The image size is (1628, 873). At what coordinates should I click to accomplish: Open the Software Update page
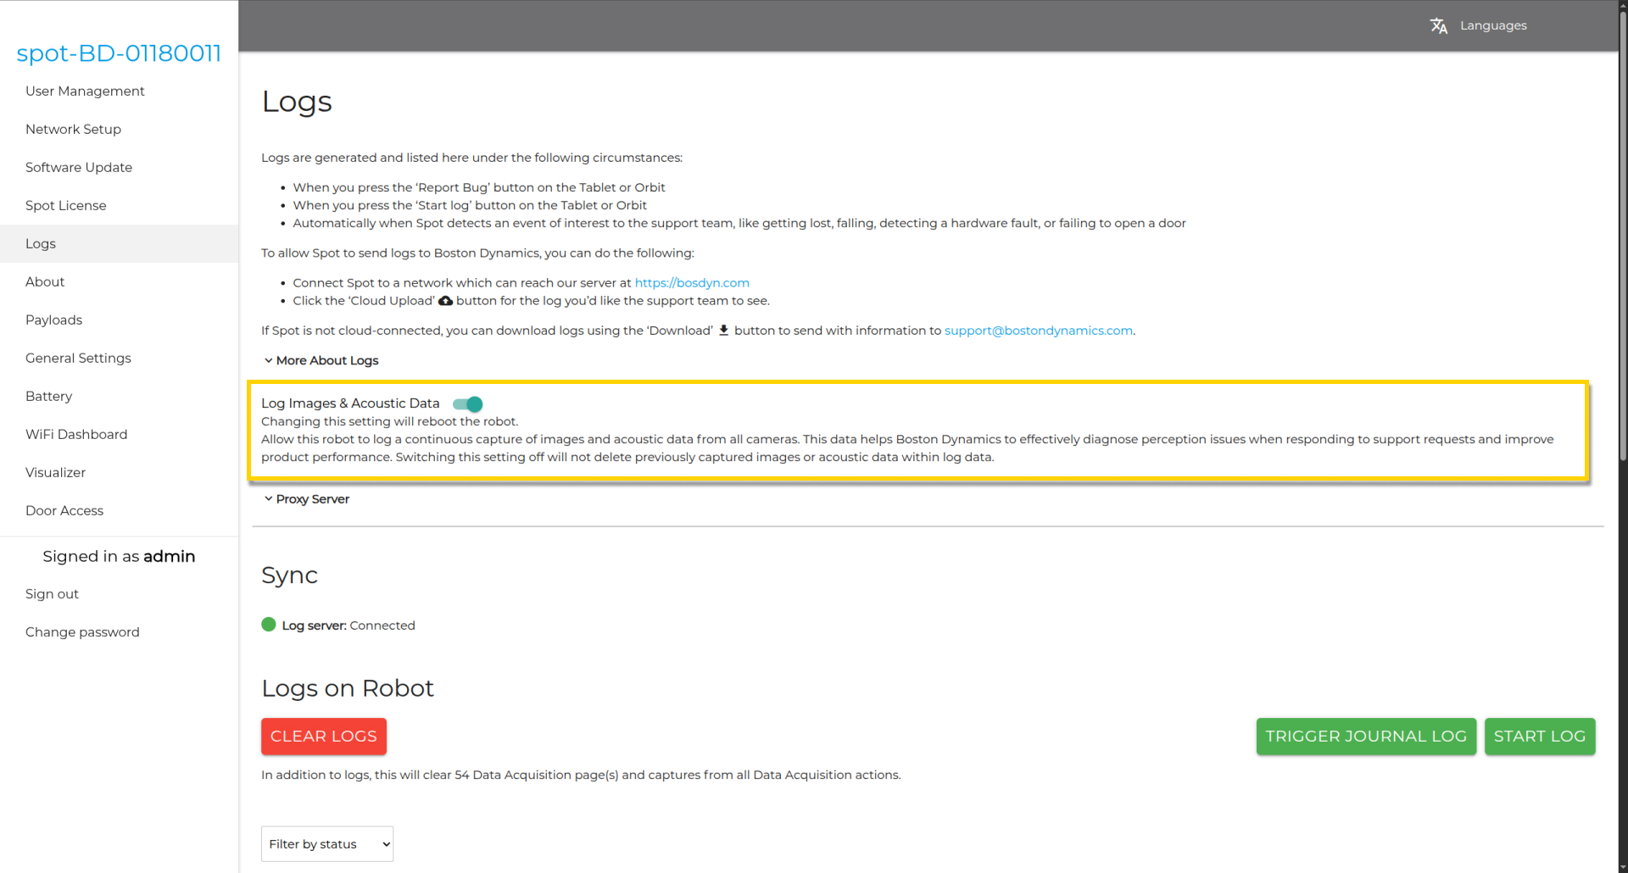(x=79, y=167)
